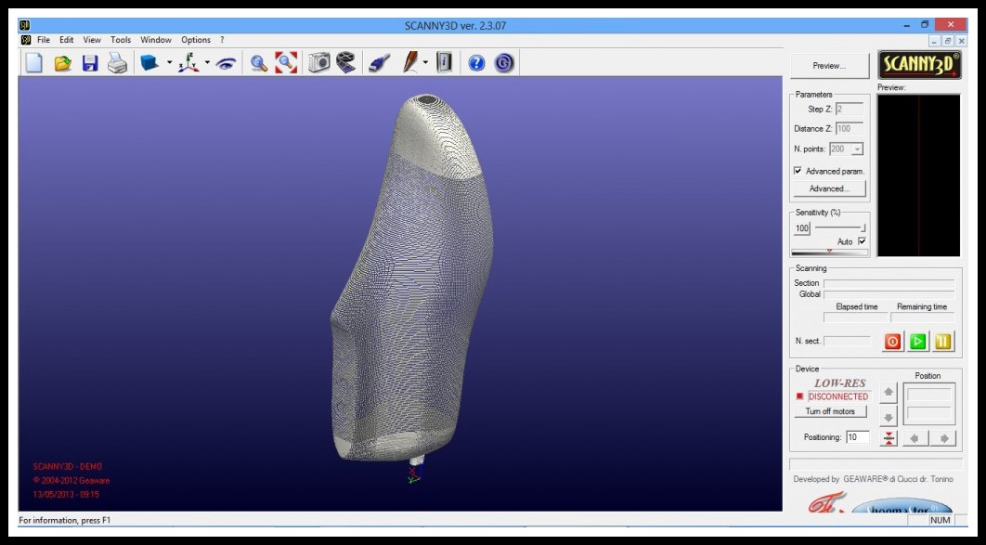Click the blue G Geaware icon

pyautogui.click(x=504, y=63)
